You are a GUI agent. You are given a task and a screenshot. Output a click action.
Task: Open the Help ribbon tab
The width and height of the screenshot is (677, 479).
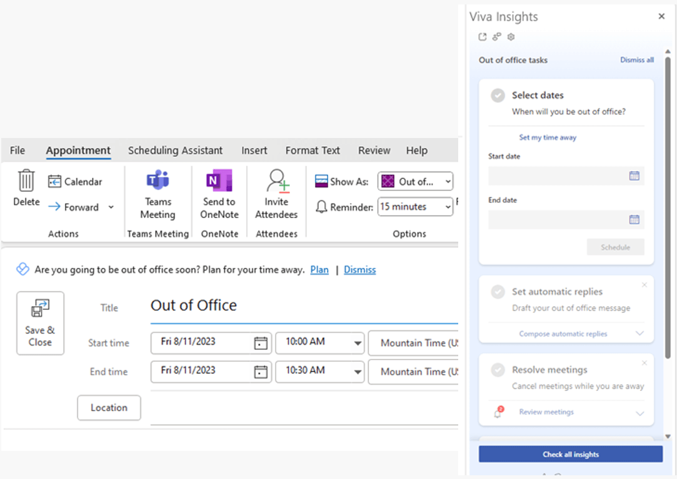pos(417,150)
